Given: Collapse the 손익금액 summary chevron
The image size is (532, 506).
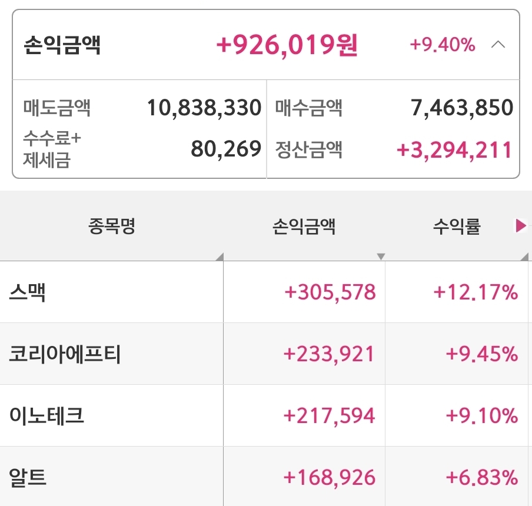Looking at the screenshot, I should 498,45.
